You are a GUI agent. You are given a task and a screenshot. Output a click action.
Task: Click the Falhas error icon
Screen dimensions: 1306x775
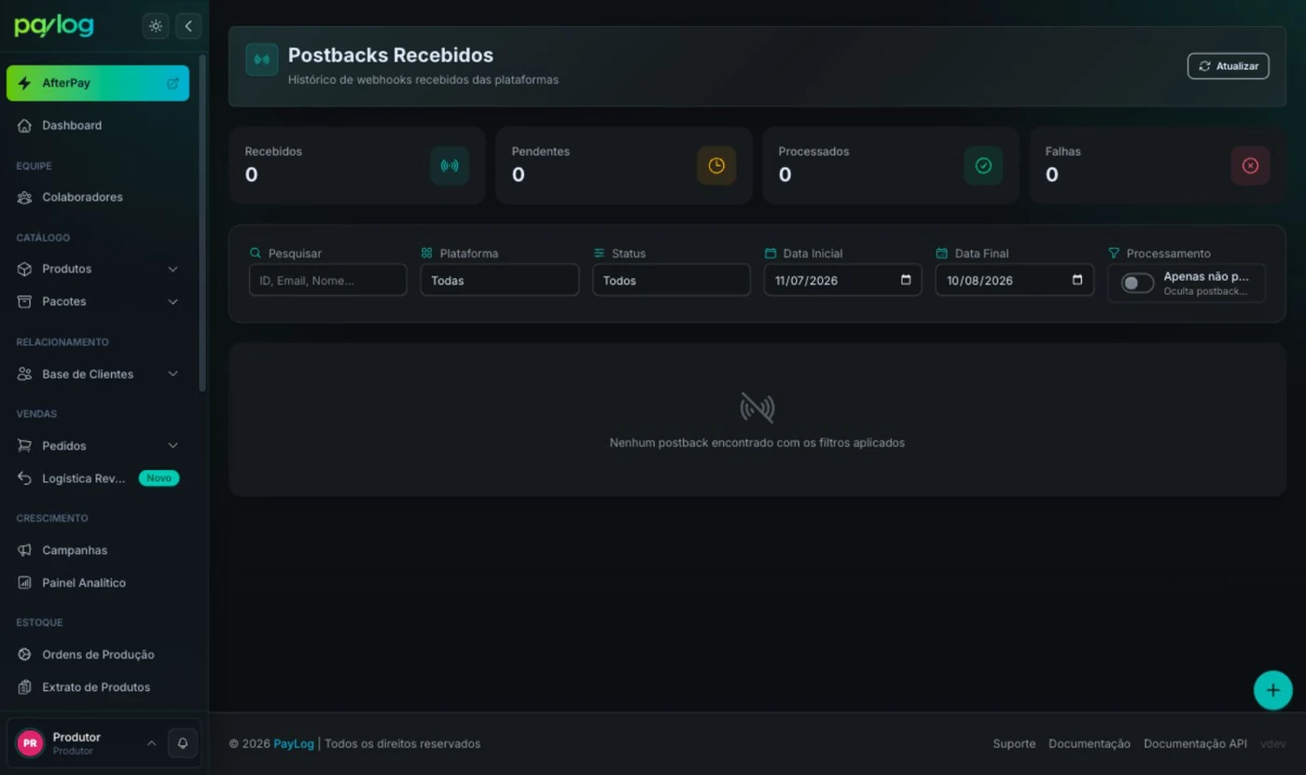point(1250,166)
